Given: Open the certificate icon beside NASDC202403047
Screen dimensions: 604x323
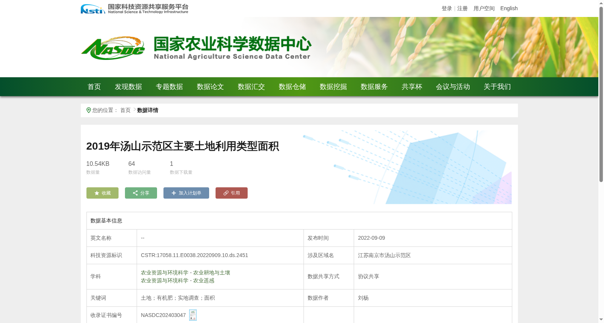Looking at the screenshot, I should point(193,315).
